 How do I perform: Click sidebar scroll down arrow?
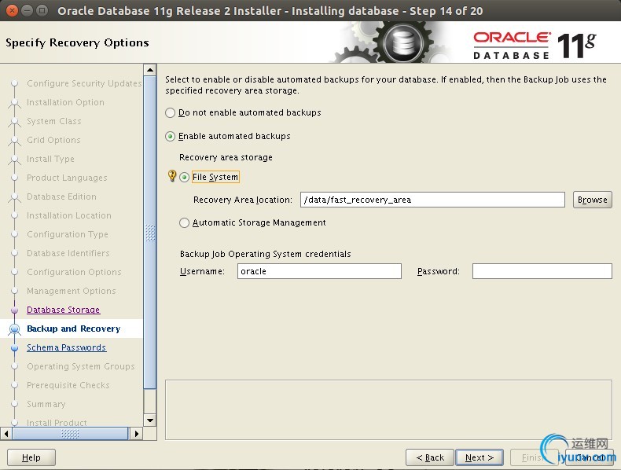150,420
